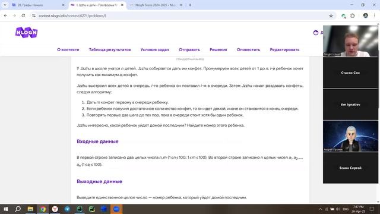Viewport: 380px width, 214px height.
Task: Open Windows taskbar search
Action: pyautogui.click(x=18, y=209)
